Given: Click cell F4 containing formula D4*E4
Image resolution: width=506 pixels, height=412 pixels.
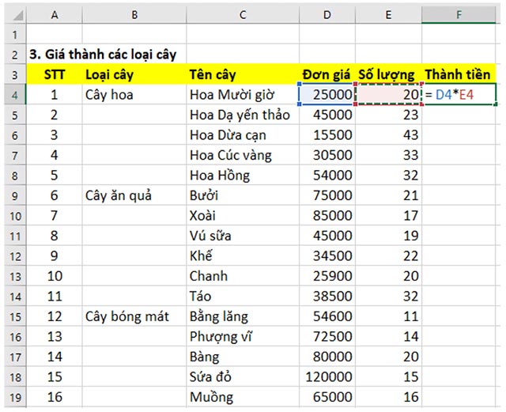Looking at the screenshot, I should [459, 95].
